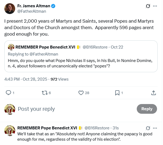Click REMEMBER Pope Benedict XVI reply name

[x=47, y=128]
